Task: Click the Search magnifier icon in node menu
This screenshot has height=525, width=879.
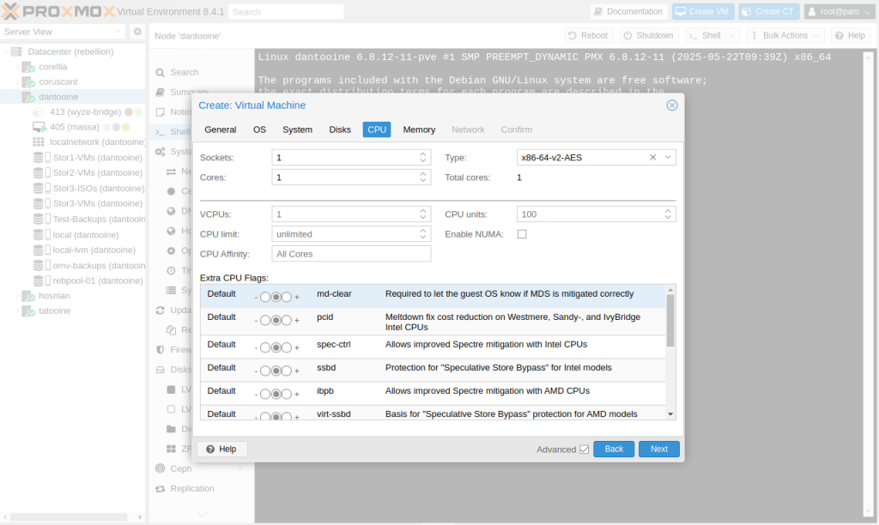Action: click(161, 72)
